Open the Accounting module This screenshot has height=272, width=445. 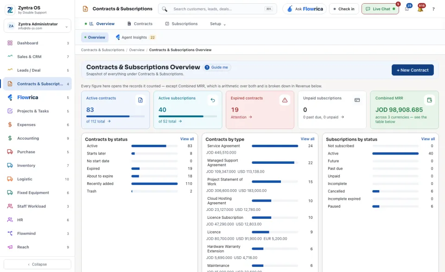point(38,138)
